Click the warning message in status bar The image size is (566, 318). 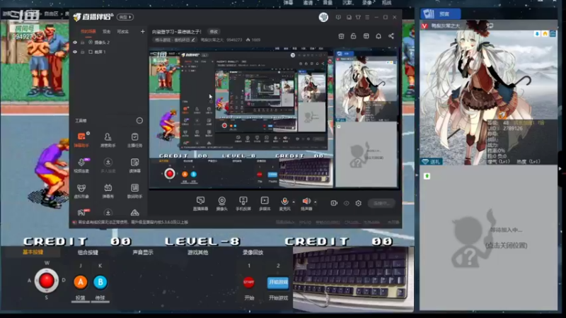pyautogui.click(x=133, y=222)
